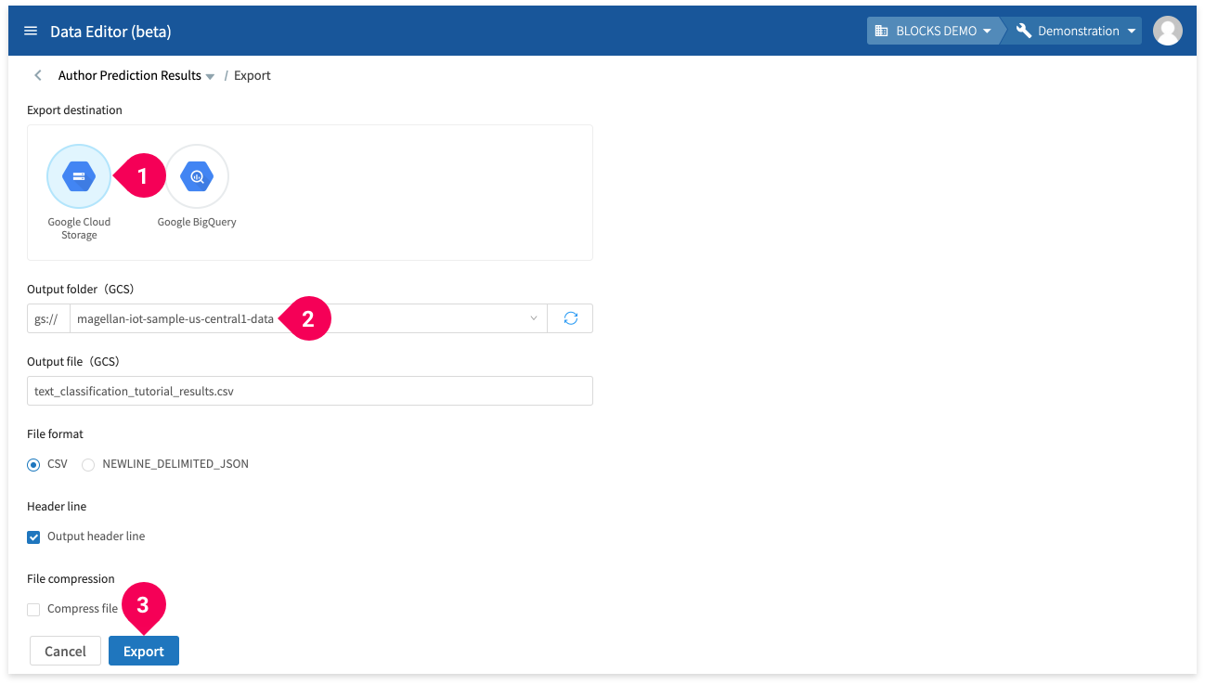Screen dimensions: 1205x685
Task: Click the Export breadcrumb text
Action: [253, 75]
